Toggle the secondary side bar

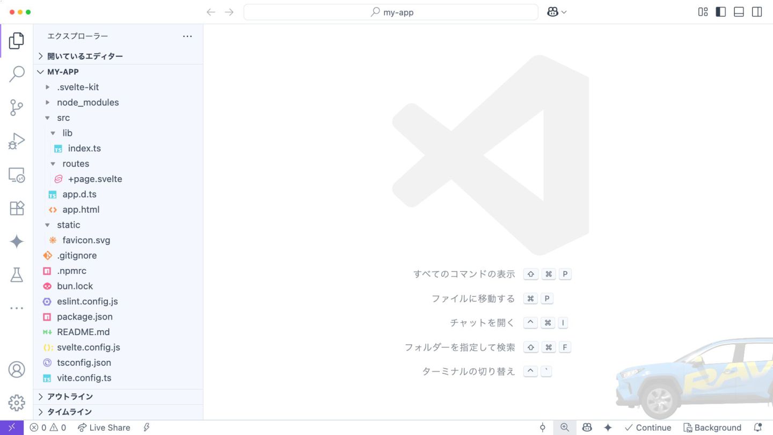pos(757,12)
